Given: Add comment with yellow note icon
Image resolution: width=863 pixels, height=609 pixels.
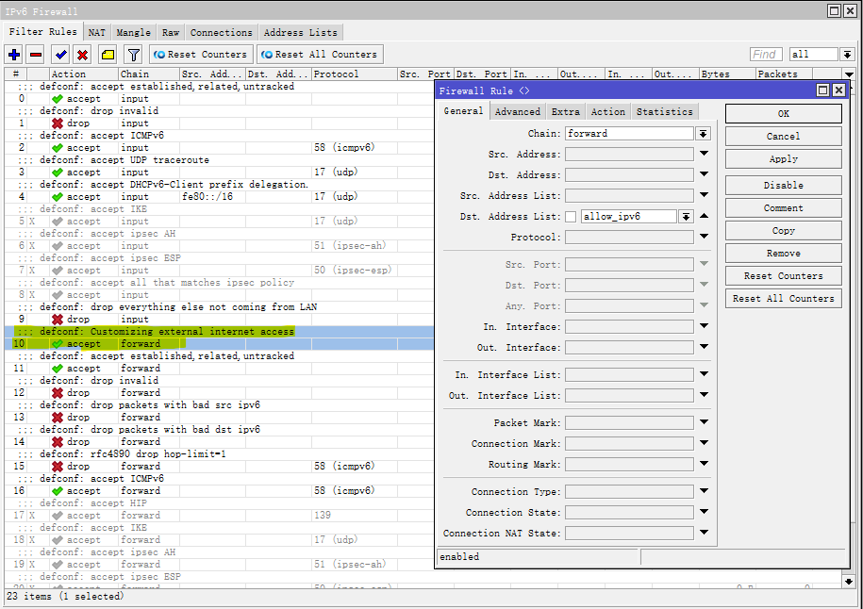Looking at the screenshot, I should pos(108,55).
